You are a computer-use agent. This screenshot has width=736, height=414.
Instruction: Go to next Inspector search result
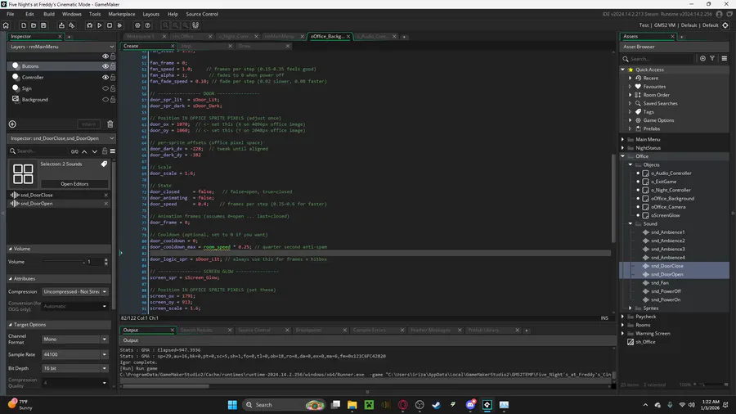point(94,151)
